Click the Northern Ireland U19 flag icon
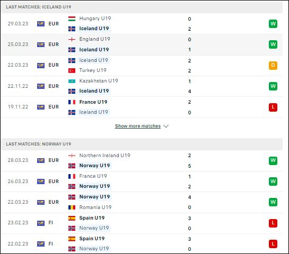Screen dimensions: 289x254 (72, 156)
